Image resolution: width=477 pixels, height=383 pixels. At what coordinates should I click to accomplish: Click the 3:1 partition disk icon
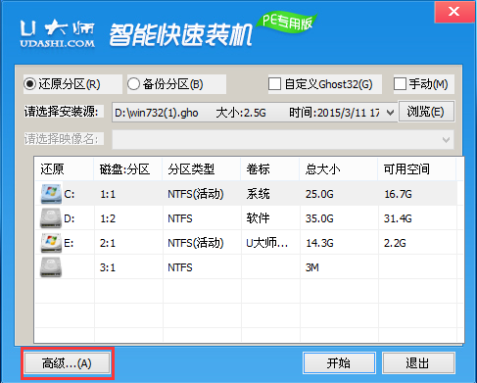51,267
